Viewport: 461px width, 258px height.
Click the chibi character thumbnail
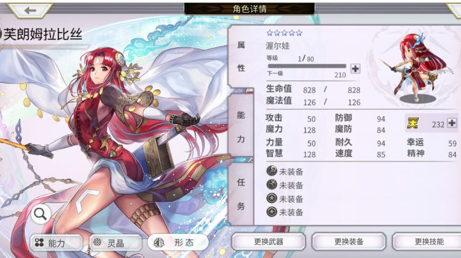pyautogui.click(x=416, y=68)
